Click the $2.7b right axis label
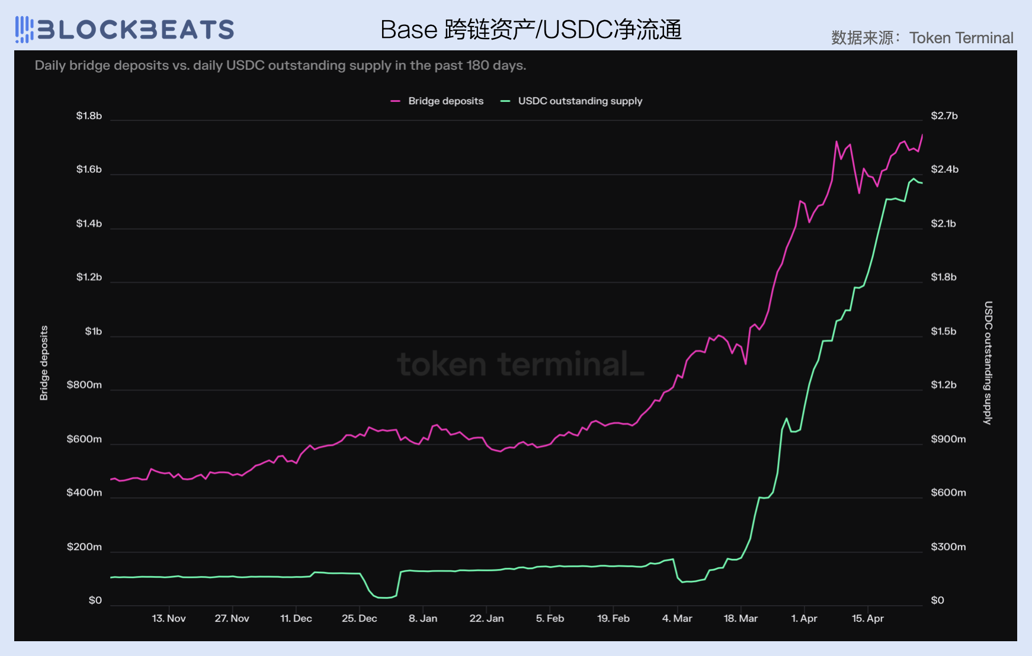The height and width of the screenshot is (656, 1032). [944, 116]
